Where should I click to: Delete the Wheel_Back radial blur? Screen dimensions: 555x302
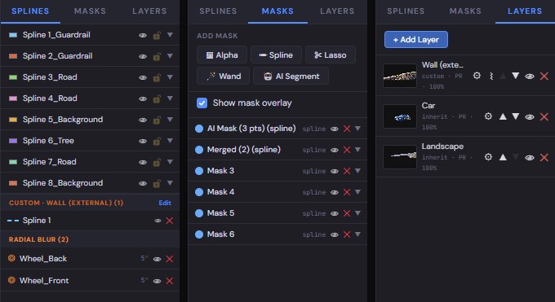coord(170,259)
